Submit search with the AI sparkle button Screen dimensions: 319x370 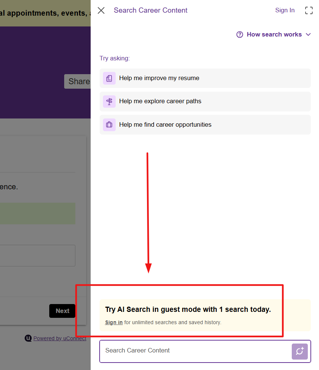pyautogui.click(x=300, y=352)
